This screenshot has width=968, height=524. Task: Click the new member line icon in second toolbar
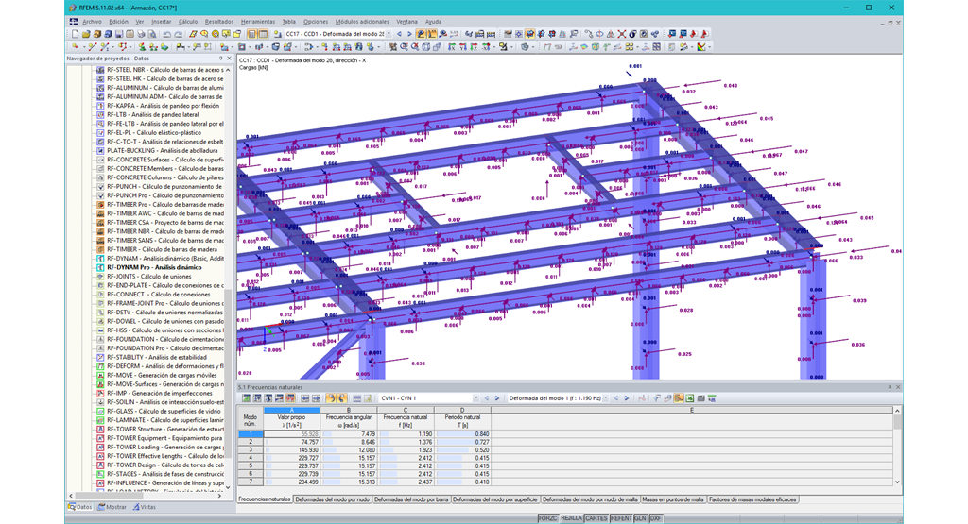point(93,46)
